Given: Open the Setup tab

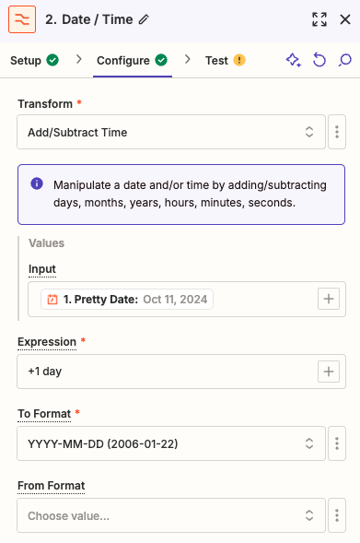Looking at the screenshot, I should pyautogui.click(x=34, y=60).
